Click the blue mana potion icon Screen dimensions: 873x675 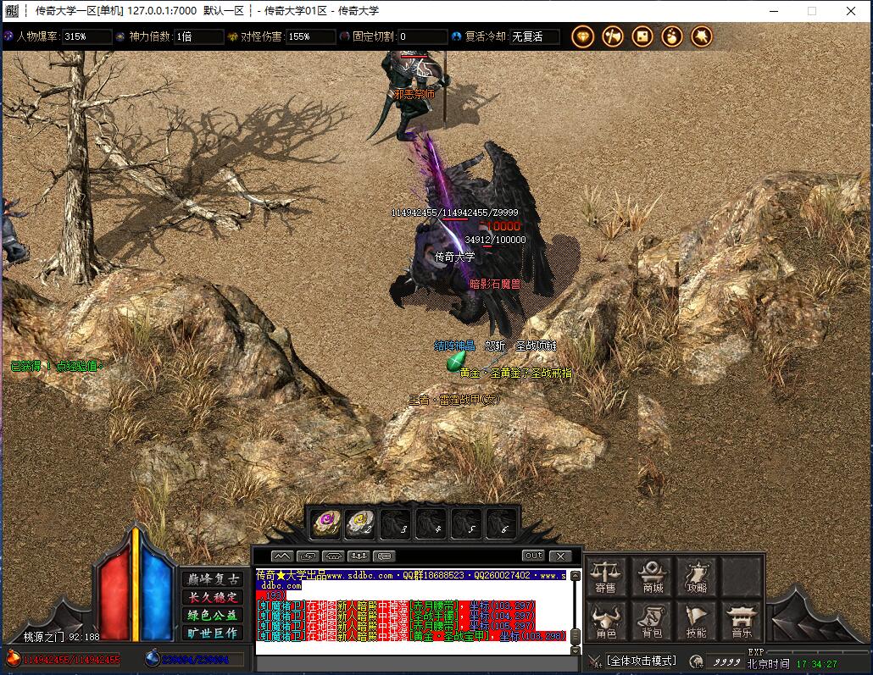[152, 659]
